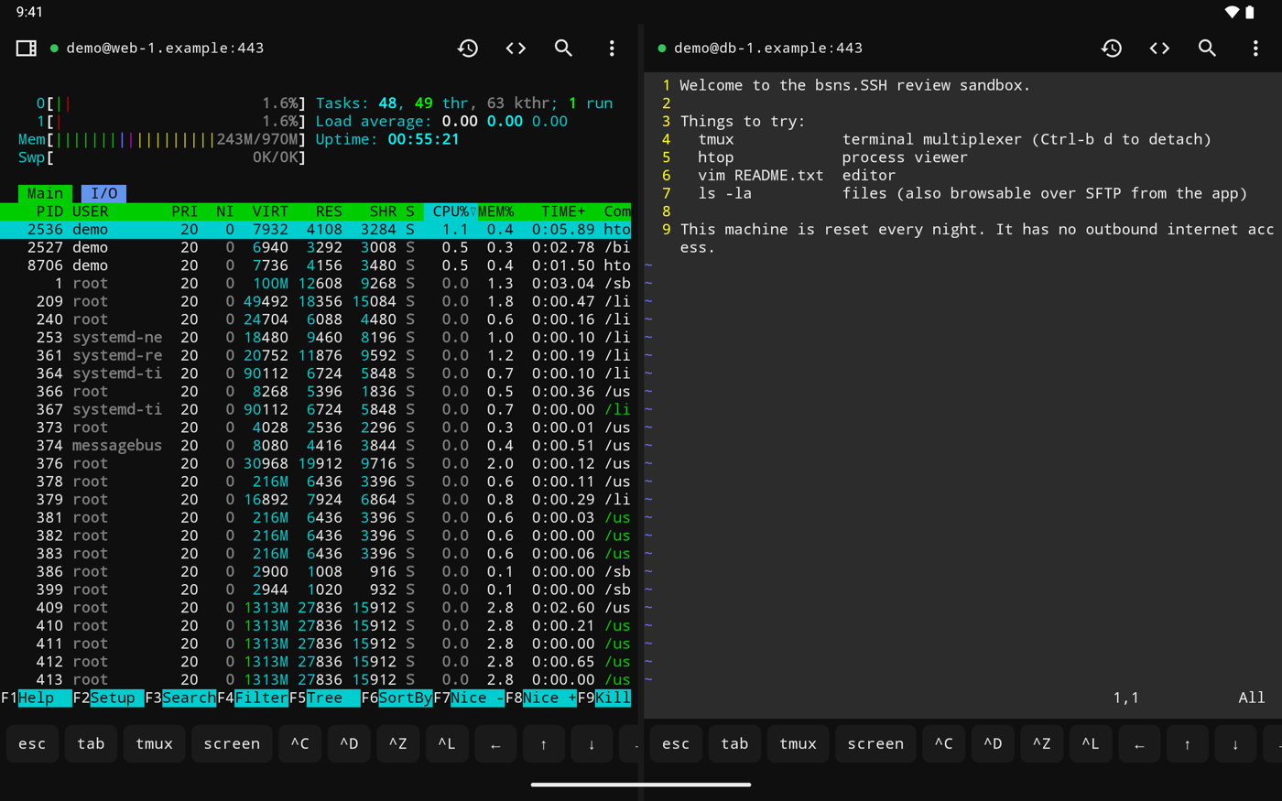Tap screen key in web-1 key bar
1282x801 pixels.
click(232, 743)
